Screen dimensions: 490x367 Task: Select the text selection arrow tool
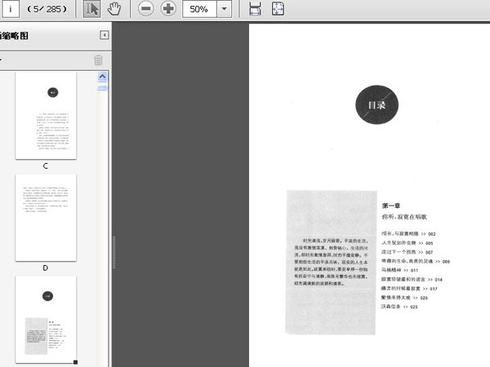click(x=92, y=9)
